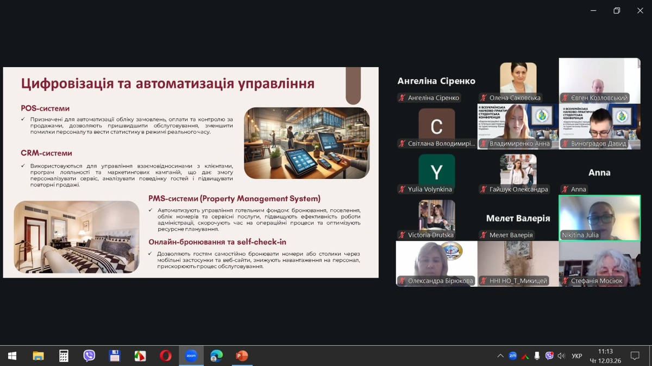The height and width of the screenshot is (366, 652).
Task: Click the muted mic icon next to Yulia Volynkina
Action: pyautogui.click(x=402, y=189)
